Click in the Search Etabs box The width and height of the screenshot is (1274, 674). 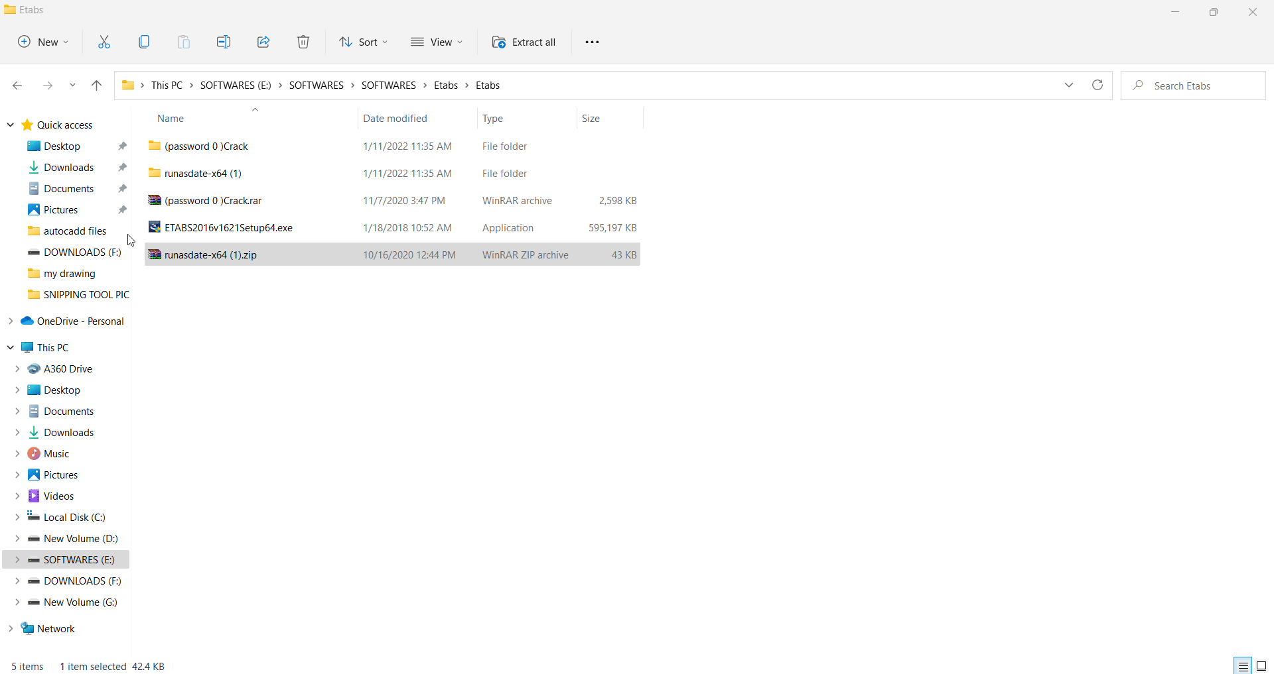click(1193, 85)
